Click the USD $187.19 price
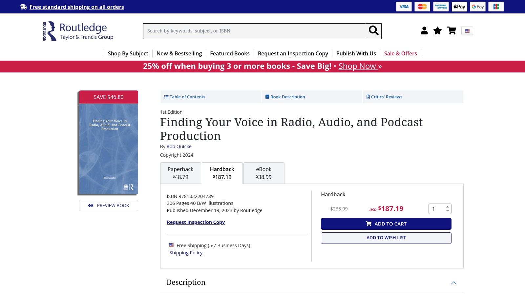The image size is (525, 295). click(x=387, y=209)
